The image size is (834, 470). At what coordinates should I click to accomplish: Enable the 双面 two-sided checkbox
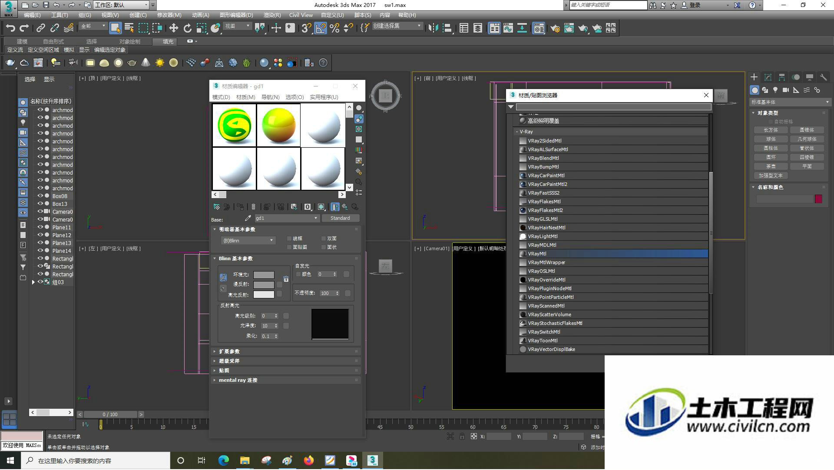pyautogui.click(x=324, y=239)
